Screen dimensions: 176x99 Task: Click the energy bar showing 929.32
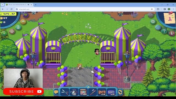click(x=8, y=14)
